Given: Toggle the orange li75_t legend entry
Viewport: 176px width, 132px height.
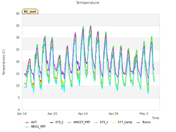Looking at the screenshot, I should pos(101,122).
